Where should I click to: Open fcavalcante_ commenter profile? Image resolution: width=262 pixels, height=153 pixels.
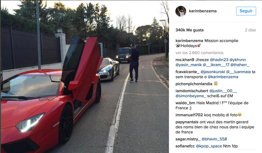[187, 72]
